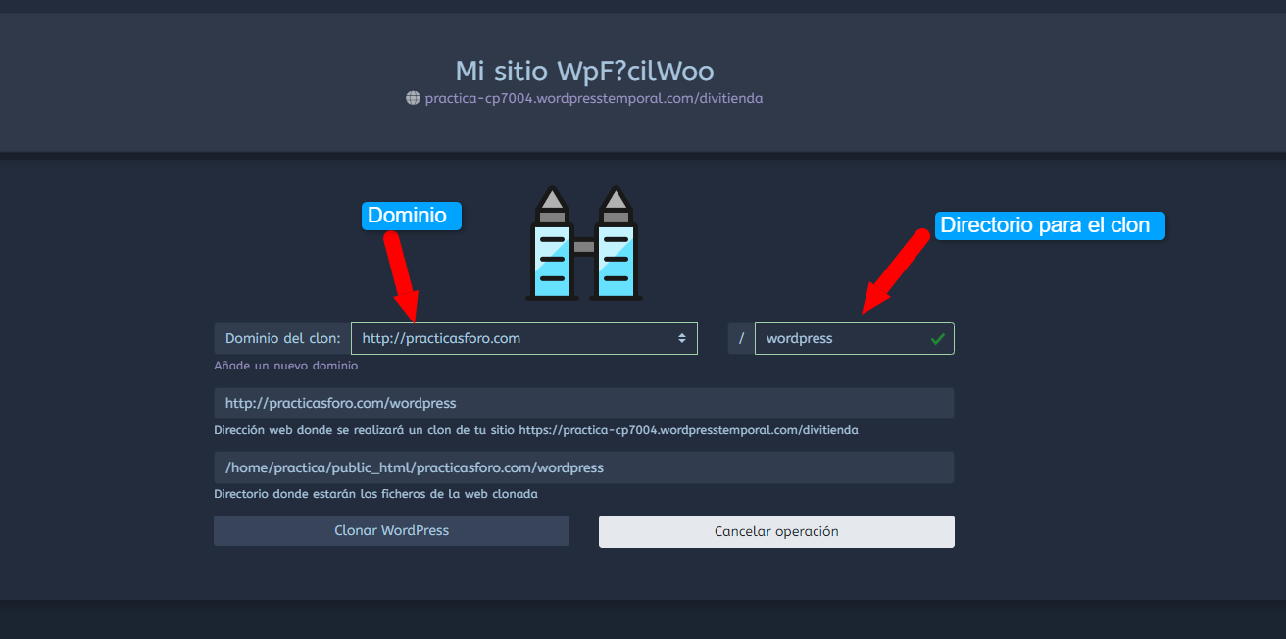The width and height of the screenshot is (1286, 639).
Task: Click the slash prefix before directory field
Action: (742, 338)
